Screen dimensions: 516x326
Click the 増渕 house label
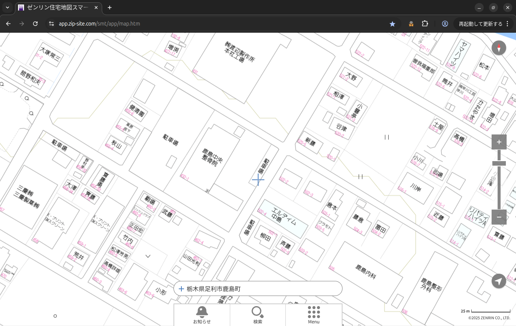(x=173, y=48)
